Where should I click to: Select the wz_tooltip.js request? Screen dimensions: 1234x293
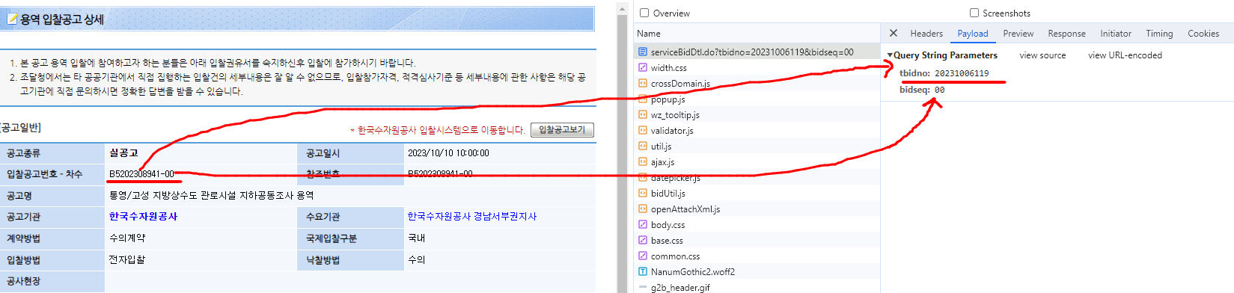pyautogui.click(x=757, y=115)
